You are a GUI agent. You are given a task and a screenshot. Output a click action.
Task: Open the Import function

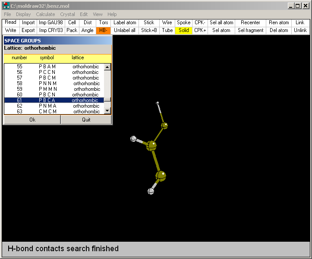click(28, 22)
